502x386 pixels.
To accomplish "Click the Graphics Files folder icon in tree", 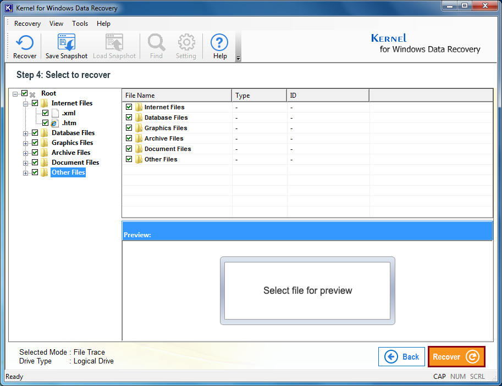I will click(45, 143).
